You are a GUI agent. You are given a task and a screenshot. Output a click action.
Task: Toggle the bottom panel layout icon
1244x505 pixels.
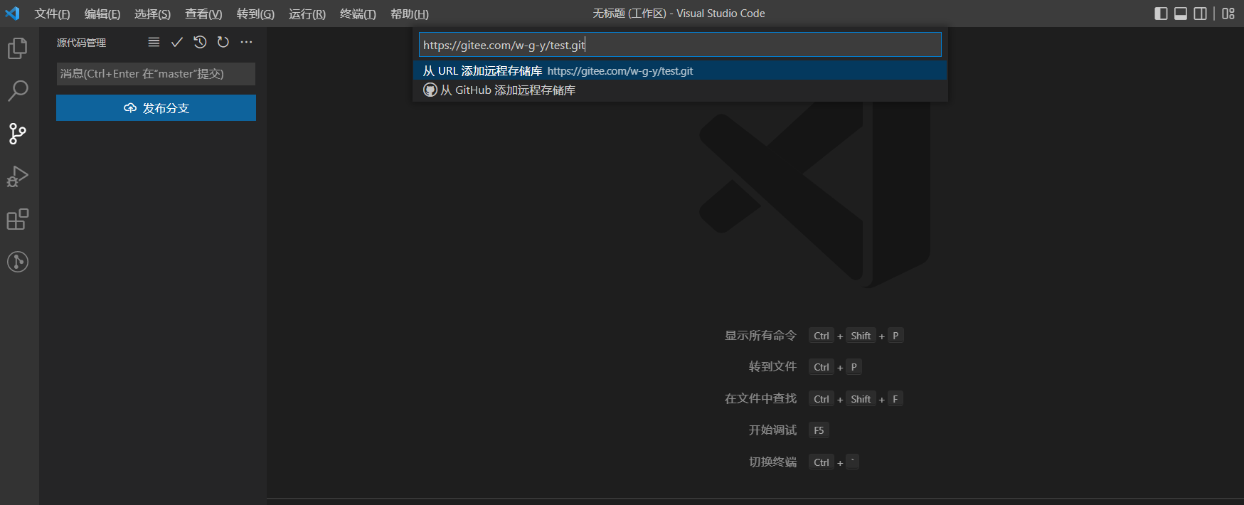point(1181,14)
